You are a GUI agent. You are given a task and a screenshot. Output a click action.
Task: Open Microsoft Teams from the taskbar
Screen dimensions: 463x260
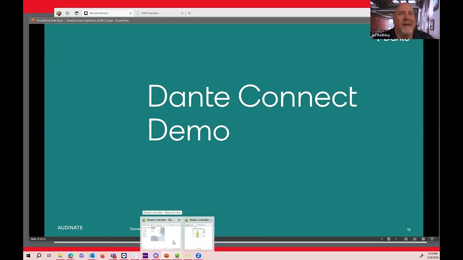click(x=113, y=256)
